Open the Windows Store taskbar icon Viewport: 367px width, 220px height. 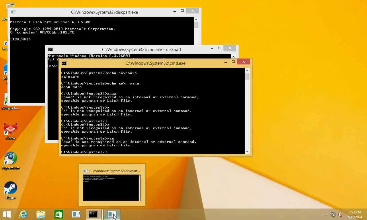pyautogui.click(x=59, y=214)
